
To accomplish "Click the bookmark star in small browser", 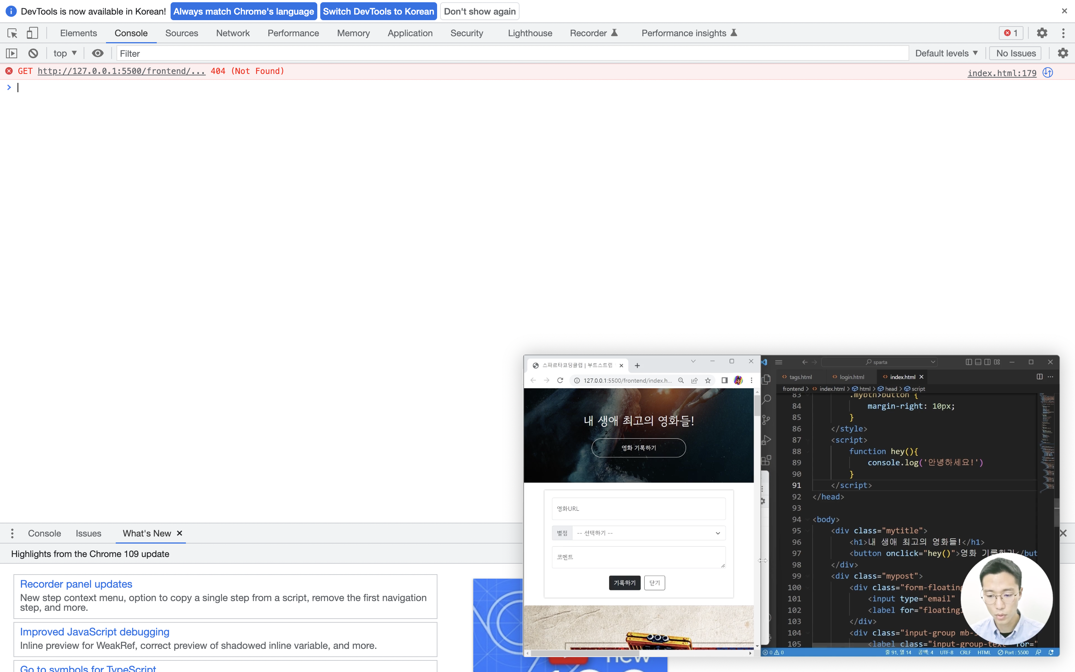I will [x=708, y=380].
